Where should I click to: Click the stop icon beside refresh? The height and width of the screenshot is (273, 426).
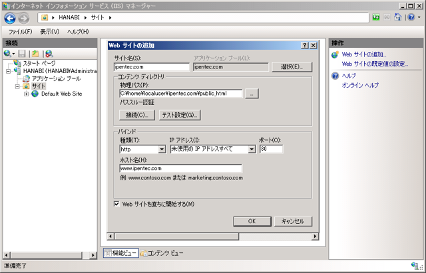click(387, 17)
